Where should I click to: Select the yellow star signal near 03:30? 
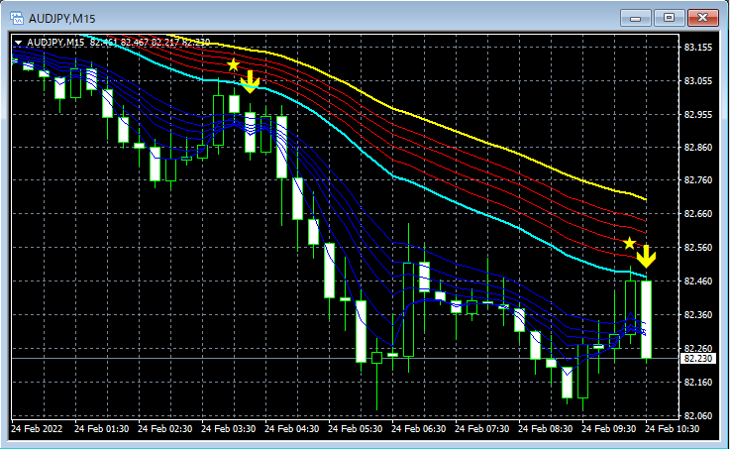coord(233,64)
